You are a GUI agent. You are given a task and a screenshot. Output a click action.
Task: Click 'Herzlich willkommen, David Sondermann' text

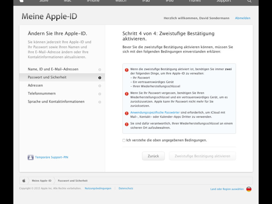click(x=196, y=18)
